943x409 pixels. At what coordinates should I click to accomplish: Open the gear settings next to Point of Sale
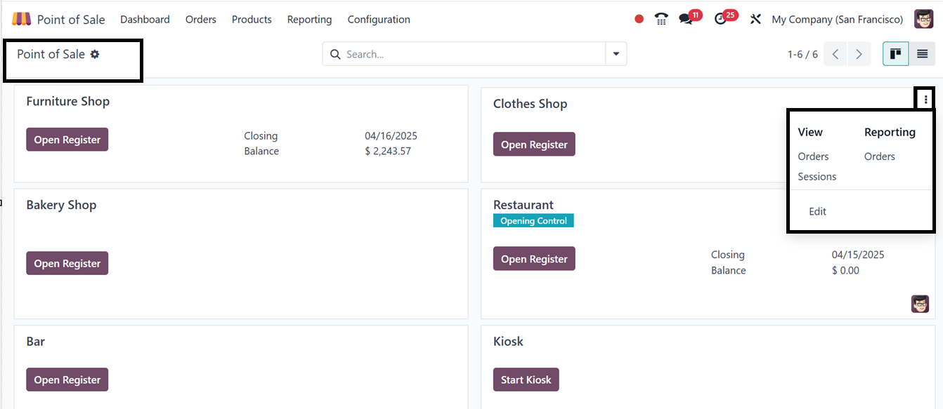(x=95, y=54)
